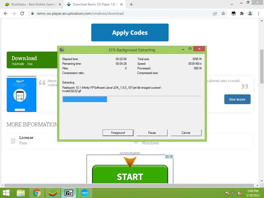This screenshot has height=198, width=264.
Task: Expand the tab search chevron
Action: (232, 4)
